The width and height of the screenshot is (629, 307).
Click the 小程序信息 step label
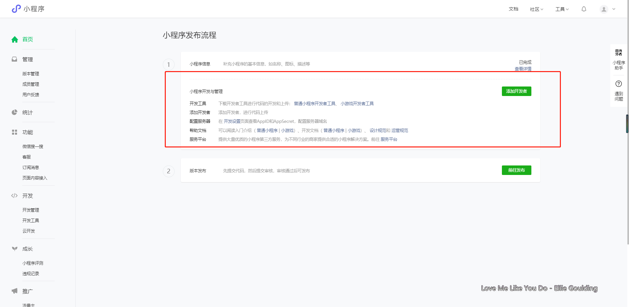200,64
